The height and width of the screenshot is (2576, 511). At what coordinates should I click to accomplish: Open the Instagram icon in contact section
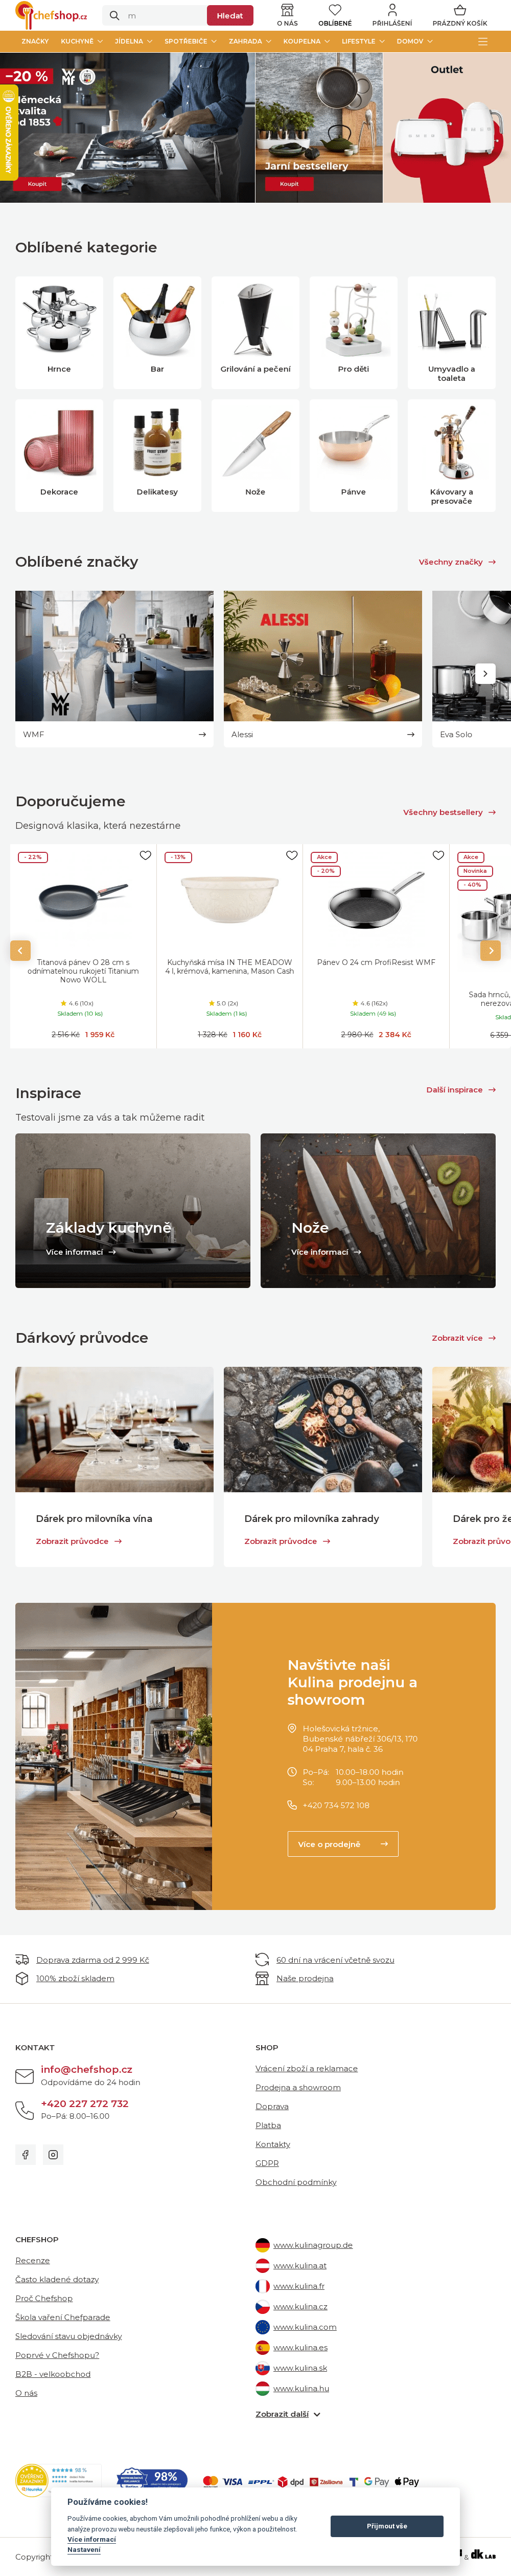click(54, 2154)
